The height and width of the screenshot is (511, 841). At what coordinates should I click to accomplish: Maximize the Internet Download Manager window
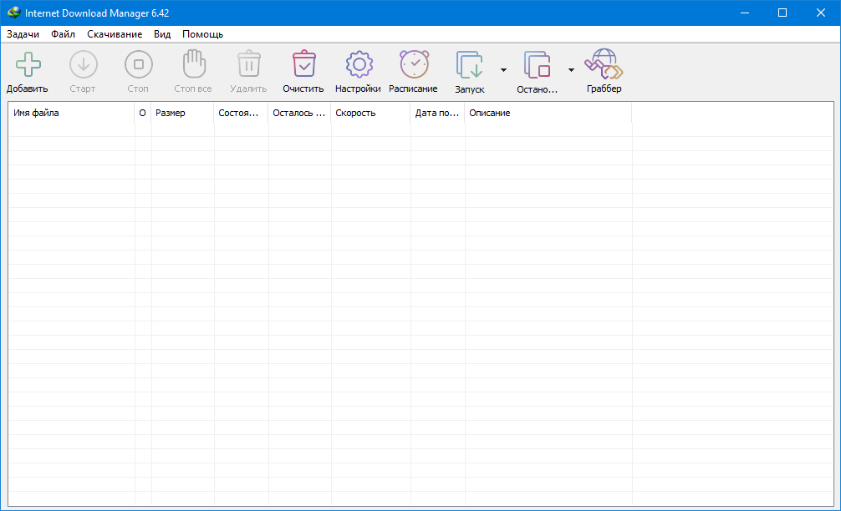pyautogui.click(x=782, y=13)
